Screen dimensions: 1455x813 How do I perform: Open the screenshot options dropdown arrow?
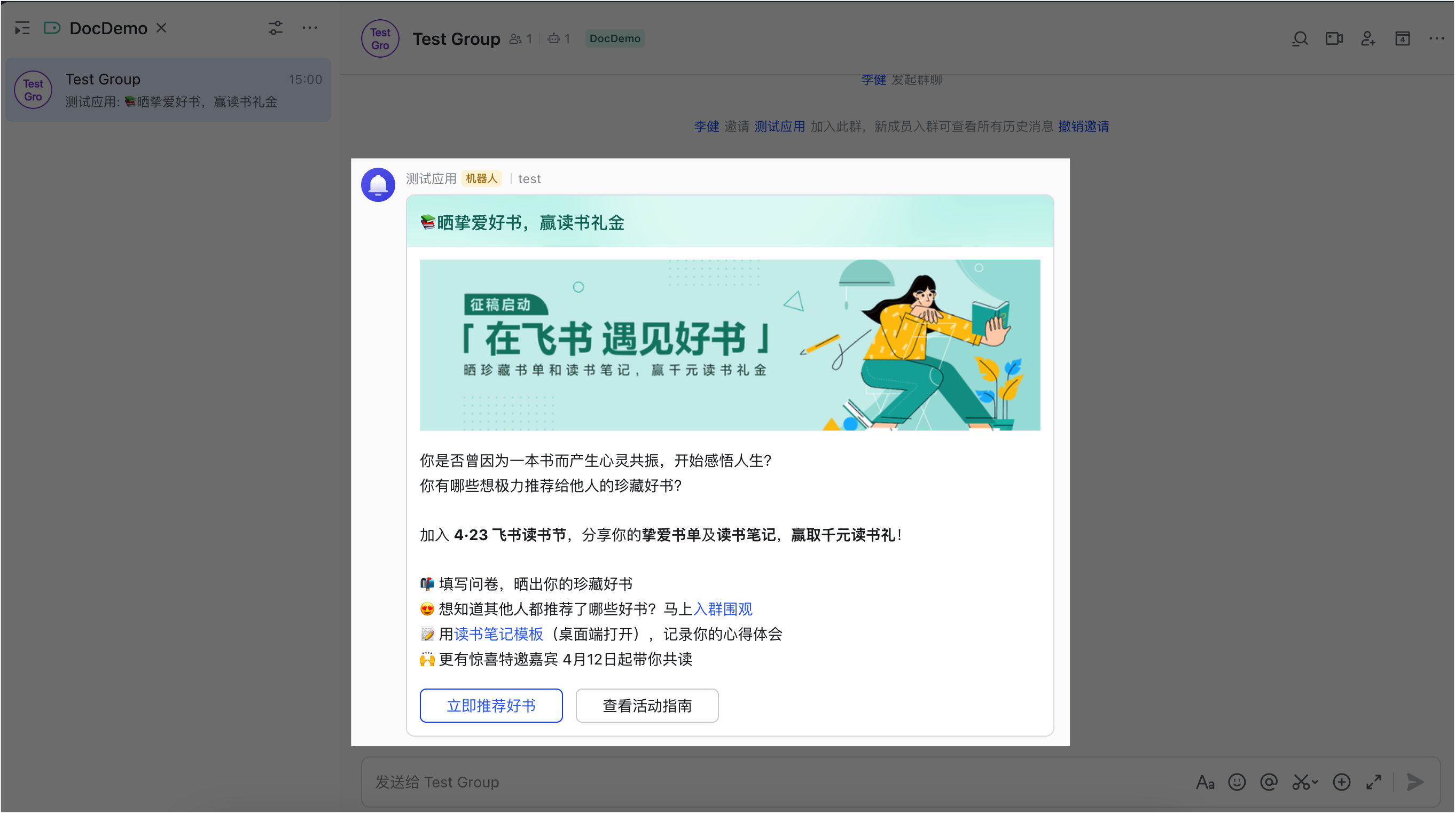tap(1315, 782)
